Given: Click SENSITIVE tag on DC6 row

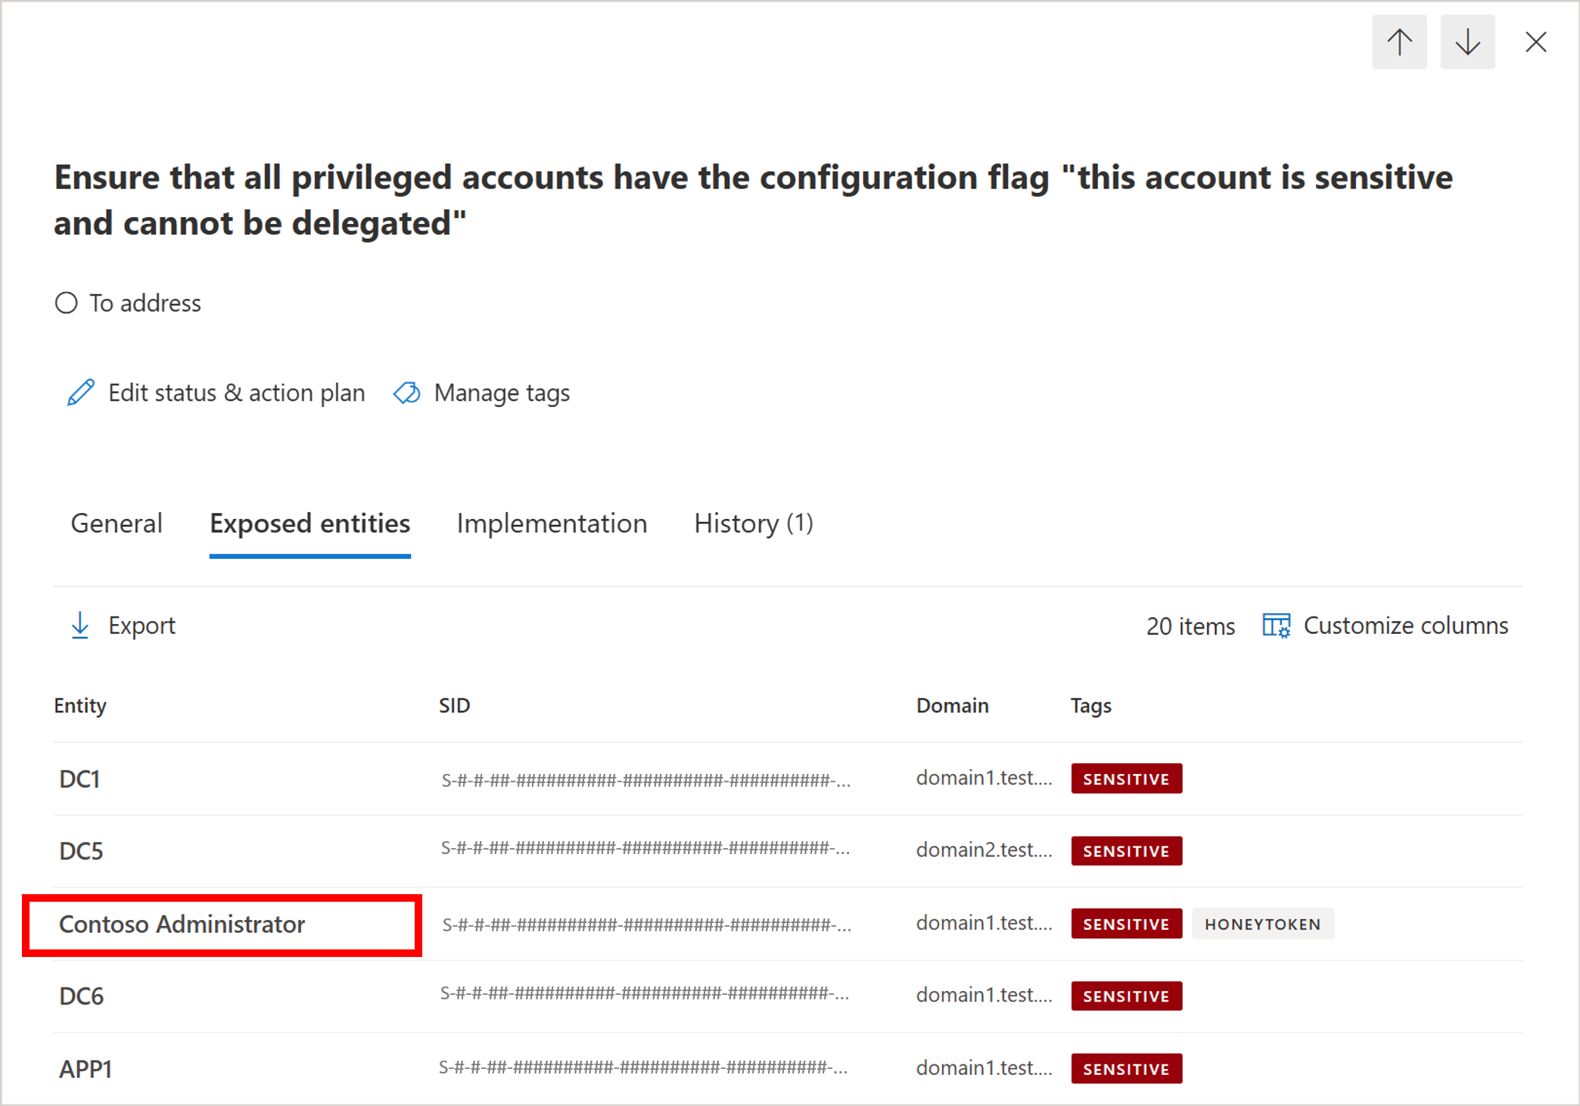Looking at the screenshot, I should pos(1126,996).
